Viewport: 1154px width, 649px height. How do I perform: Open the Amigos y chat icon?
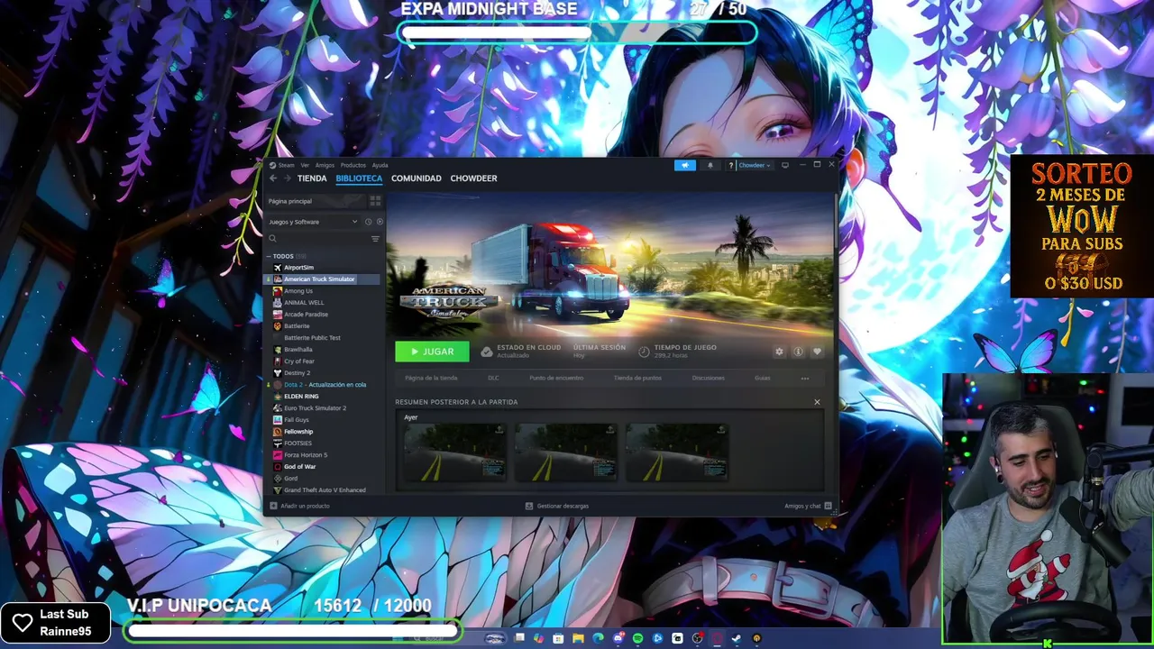pyautogui.click(x=828, y=506)
